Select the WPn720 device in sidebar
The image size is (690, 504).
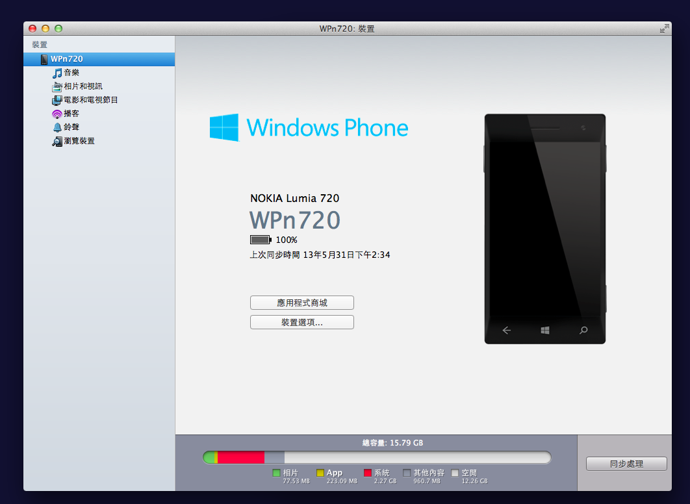pyautogui.click(x=99, y=59)
